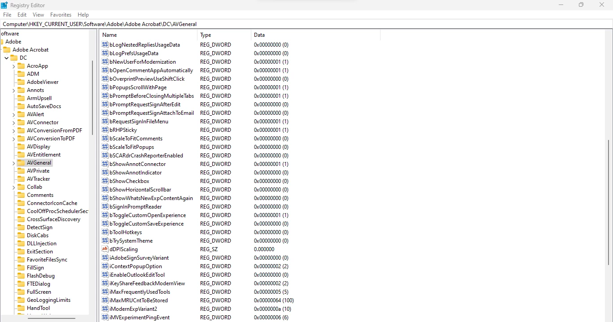Image resolution: width=613 pixels, height=322 pixels.
Task: Click the registry path address bar
Action: coord(306,24)
